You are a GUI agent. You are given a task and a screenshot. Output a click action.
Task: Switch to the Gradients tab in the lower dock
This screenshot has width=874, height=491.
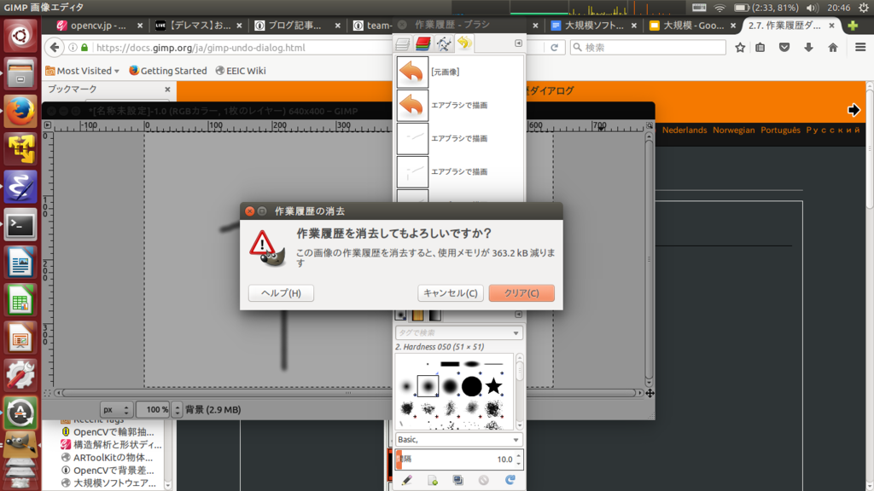[x=434, y=315]
